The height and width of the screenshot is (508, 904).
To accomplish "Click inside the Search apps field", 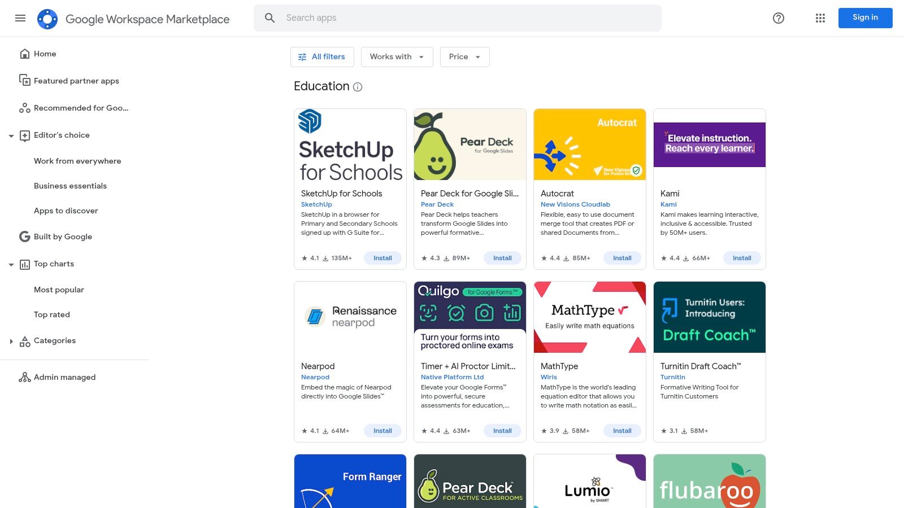I will (x=395, y=17).
